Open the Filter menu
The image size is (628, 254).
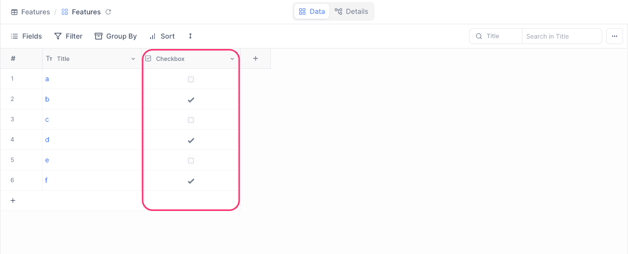68,36
